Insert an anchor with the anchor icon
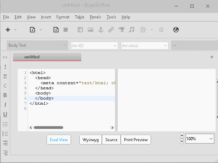 tap(101, 30)
